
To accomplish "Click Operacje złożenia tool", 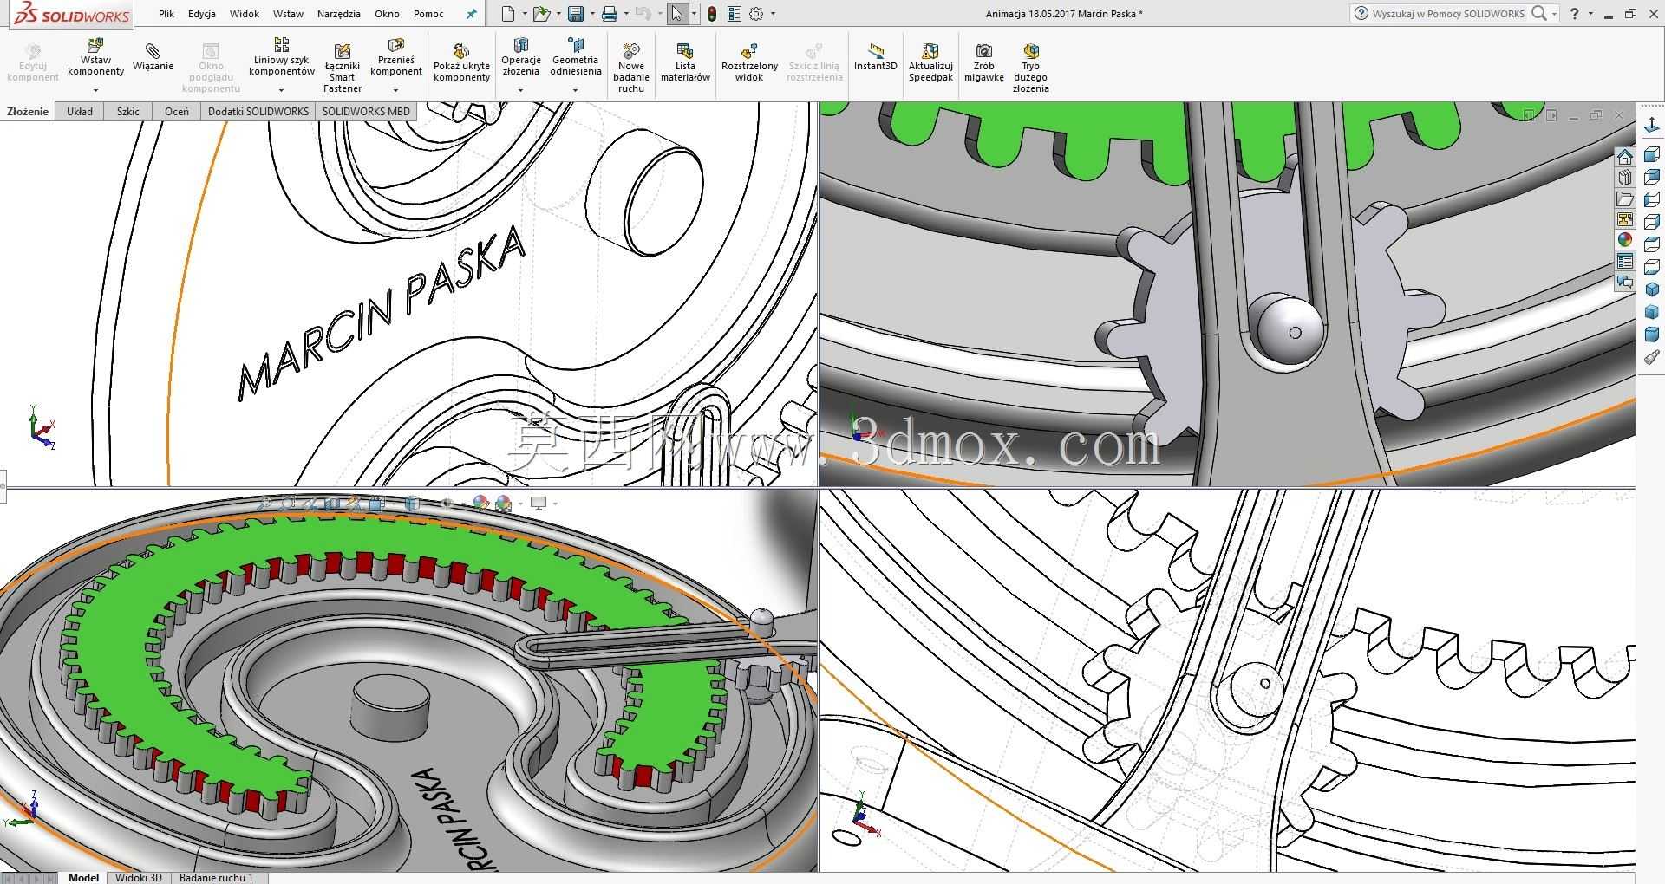I will tap(521, 57).
